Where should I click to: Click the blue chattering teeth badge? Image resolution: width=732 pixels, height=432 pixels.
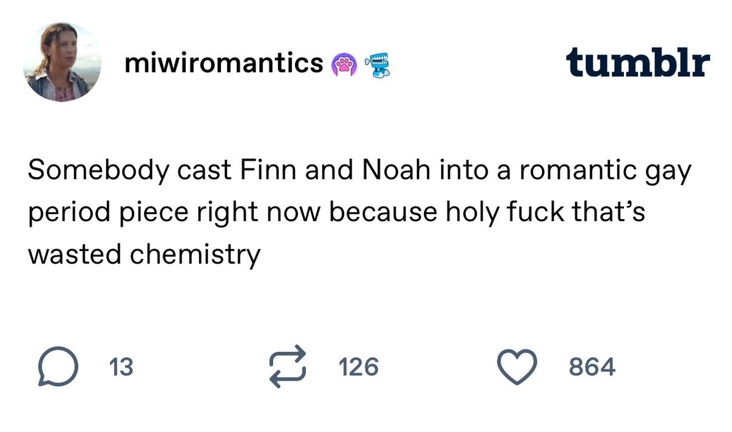pos(376,65)
